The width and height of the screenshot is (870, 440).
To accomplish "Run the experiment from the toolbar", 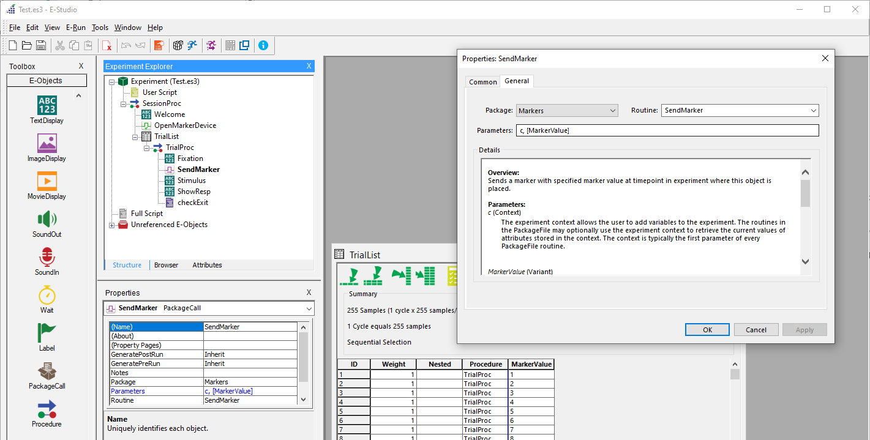I will pyautogui.click(x=192, y=45).
